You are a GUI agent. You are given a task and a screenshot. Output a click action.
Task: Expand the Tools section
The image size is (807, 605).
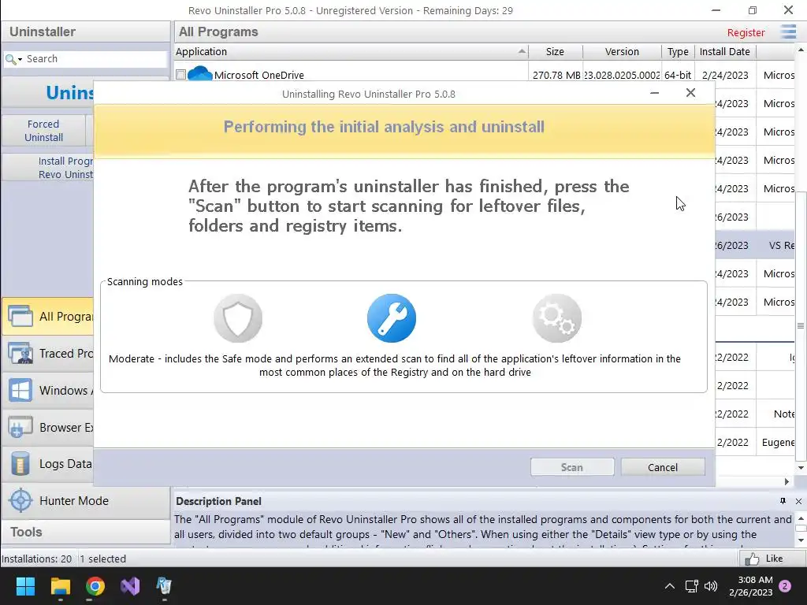(x=85, y=532)
